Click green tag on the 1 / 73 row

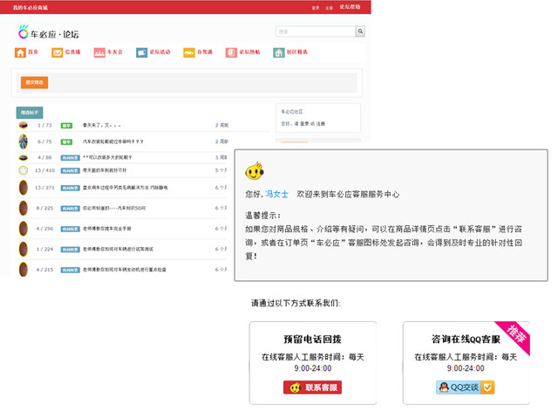pos(66,126)
